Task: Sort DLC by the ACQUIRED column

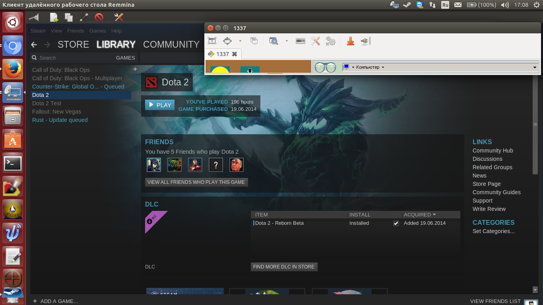Action: coord(419,214)
